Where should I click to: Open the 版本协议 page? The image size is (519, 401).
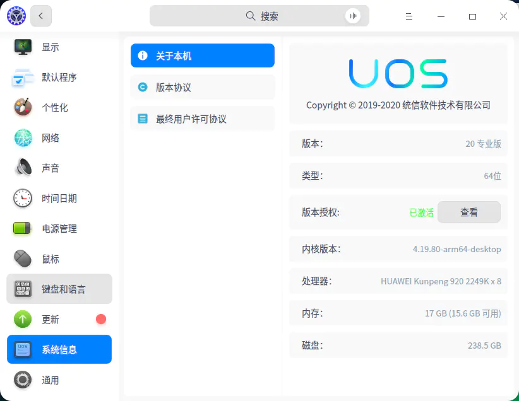pos(203,87)
